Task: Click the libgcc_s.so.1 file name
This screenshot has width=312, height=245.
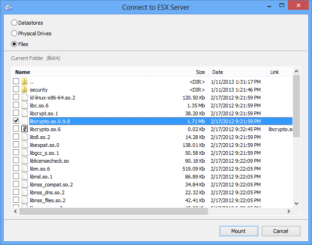Action: (45, 153)
